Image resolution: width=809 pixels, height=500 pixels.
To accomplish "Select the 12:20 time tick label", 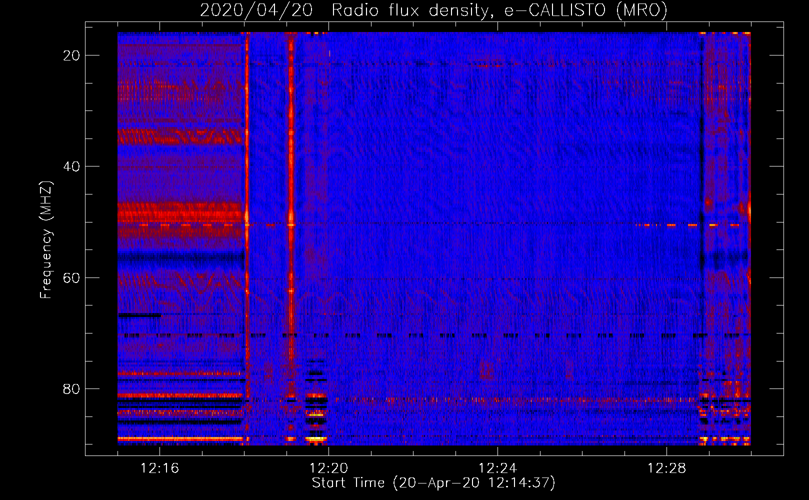I will 328,468.
